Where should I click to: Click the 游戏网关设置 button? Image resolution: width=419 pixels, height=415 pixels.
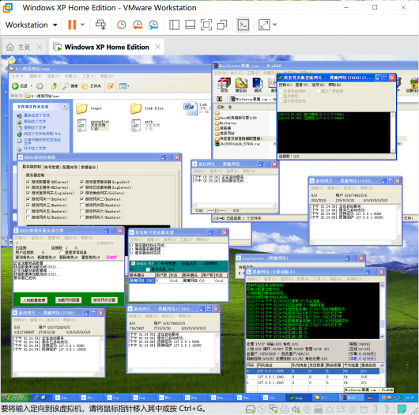(104, 300)
